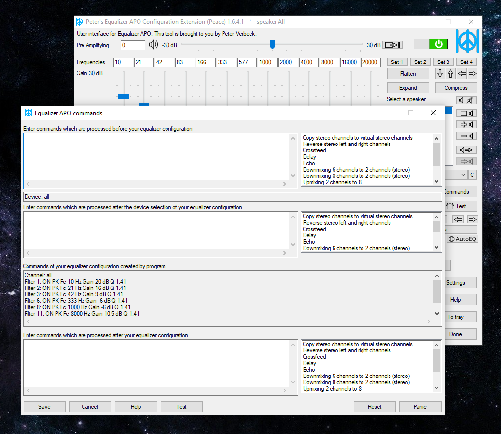Open AutoEQ with the globe icon

coord(462,239)
